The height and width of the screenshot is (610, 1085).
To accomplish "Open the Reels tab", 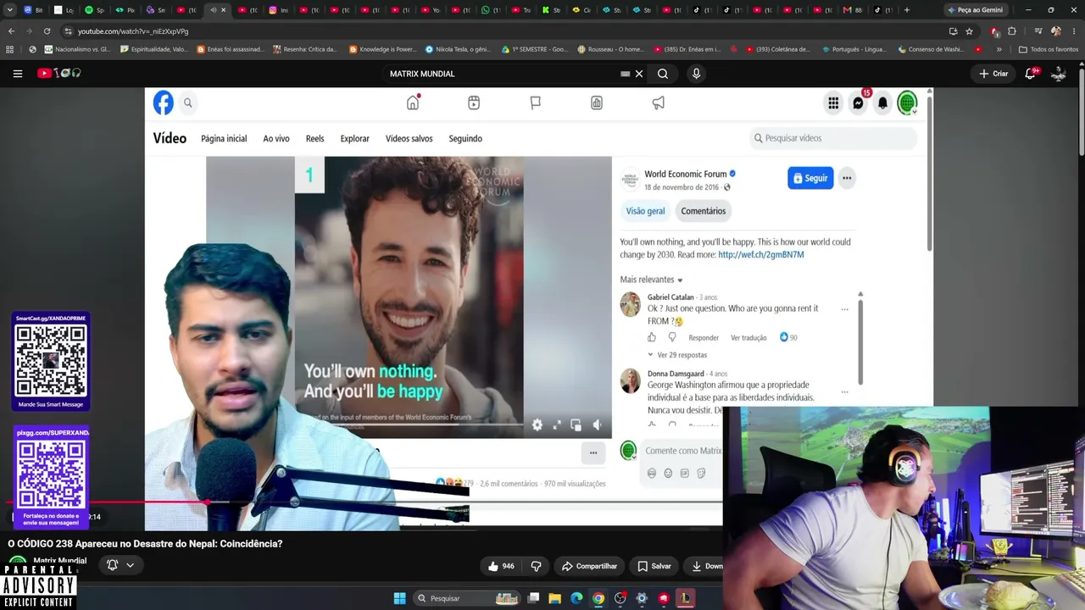I will [x=315, y=139].
